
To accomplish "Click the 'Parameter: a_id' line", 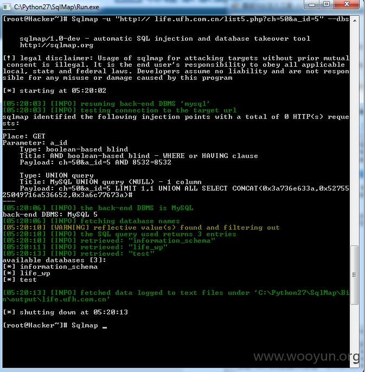I will (x=35, y=143).
